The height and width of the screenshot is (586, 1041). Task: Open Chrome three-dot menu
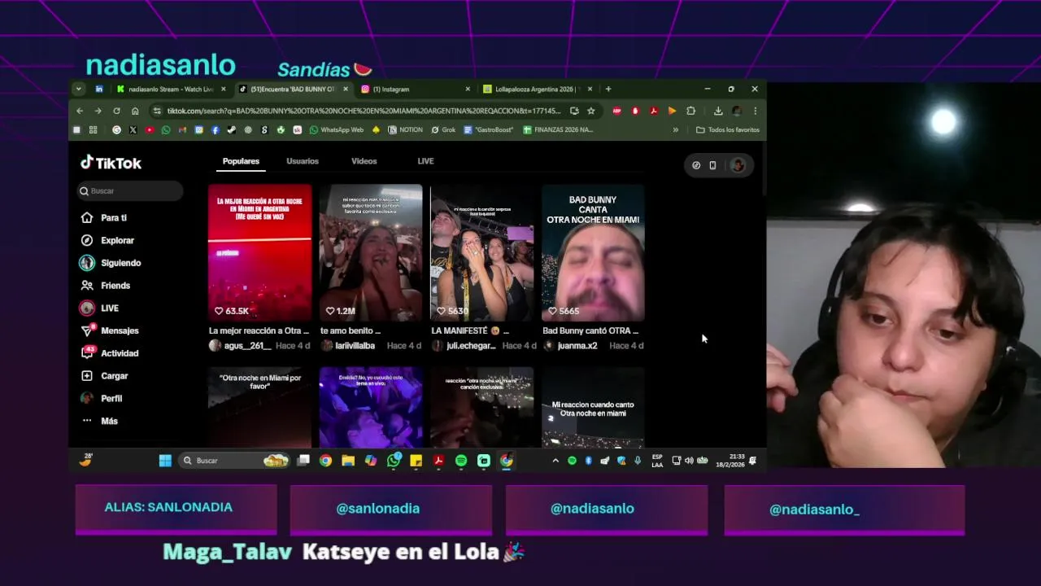(755, 111)
